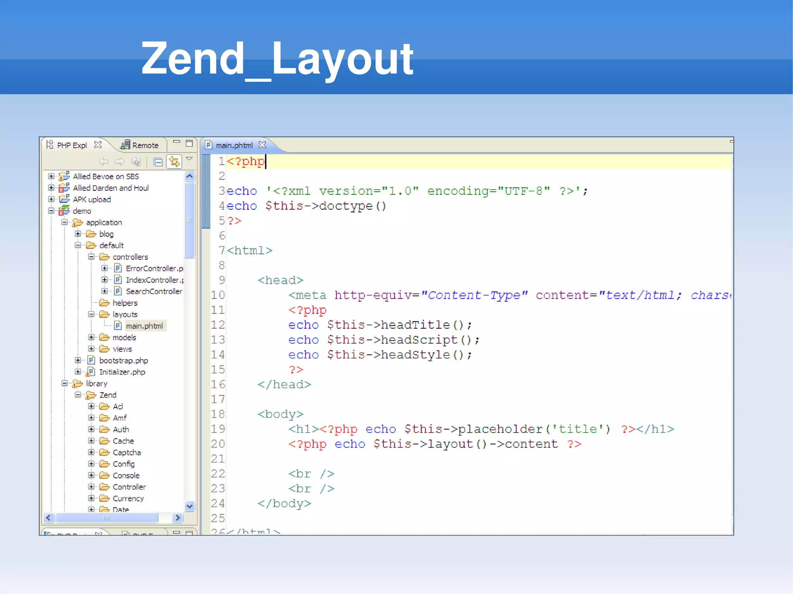Expand the views folder
This screenshot has width=793, height=594.
[x=91, y=349]
